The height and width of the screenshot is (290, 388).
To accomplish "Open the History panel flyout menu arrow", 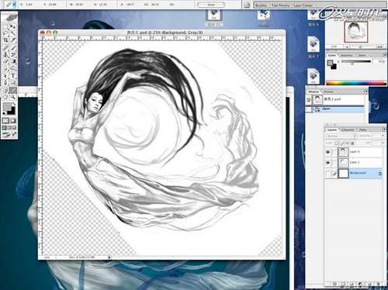I will [x=365, y=91].
